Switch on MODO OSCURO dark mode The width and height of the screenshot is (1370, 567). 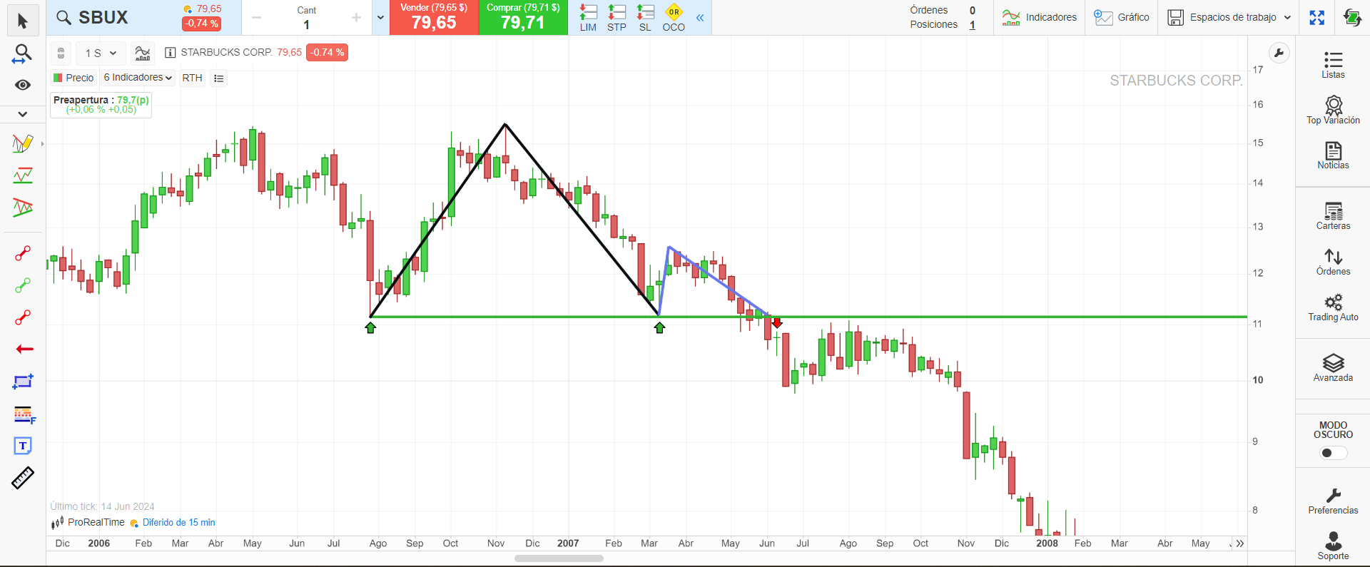click(1333, 453)
